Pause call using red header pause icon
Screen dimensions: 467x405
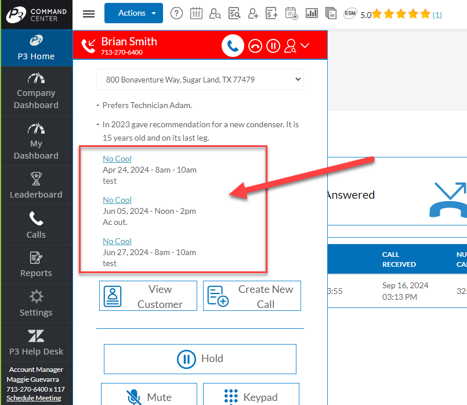273,46
